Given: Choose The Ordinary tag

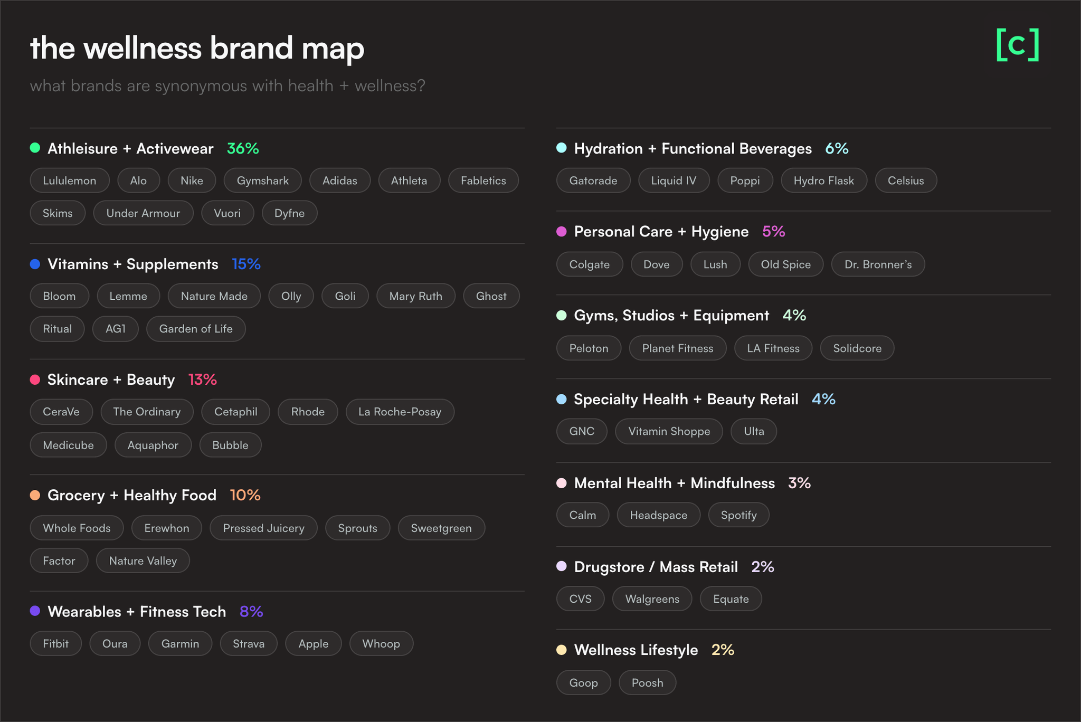Looking at the screenshot, I should (x=147, y=412).
